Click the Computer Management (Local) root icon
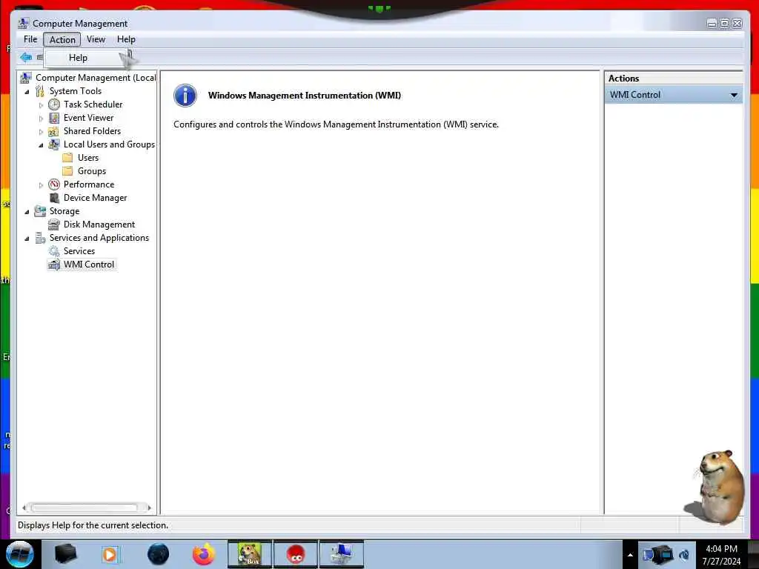The width and height of the screenshot is (759, 569). point(26,78)
